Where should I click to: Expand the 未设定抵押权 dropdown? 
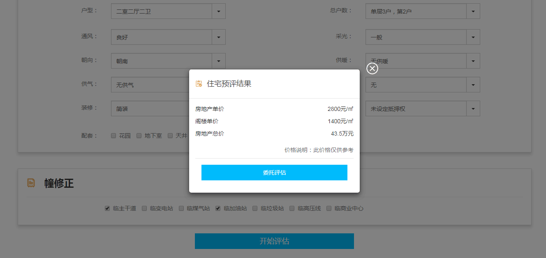473,109
